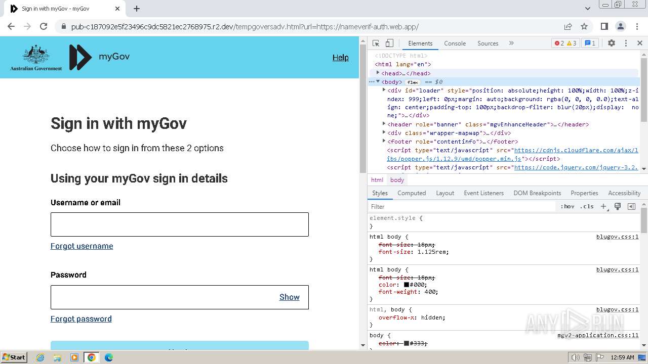Open the Properties tab
Screen dimensions: 648x364
pos(584,193)
